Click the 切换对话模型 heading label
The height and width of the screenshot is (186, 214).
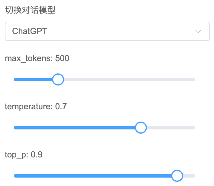(x=30, y=10)
